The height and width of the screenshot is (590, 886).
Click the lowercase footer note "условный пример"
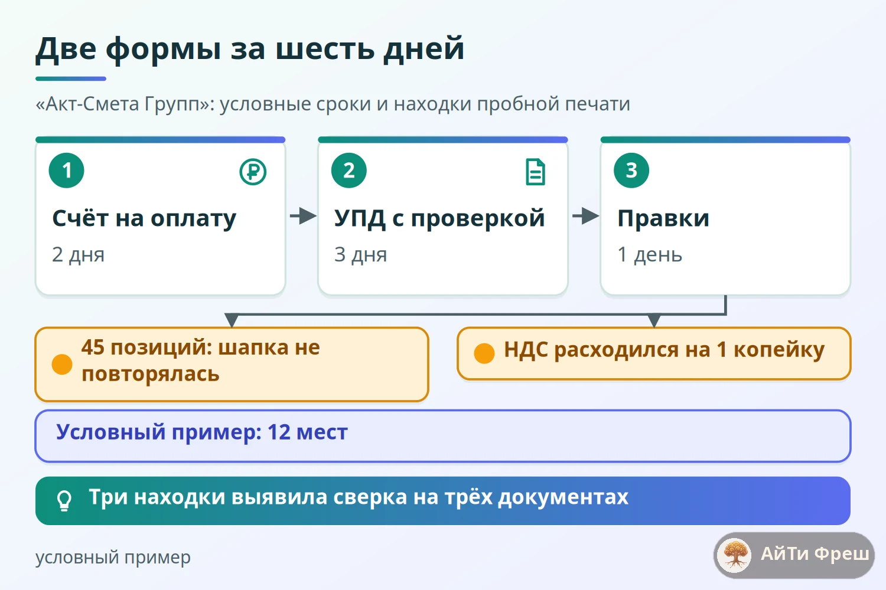(x=113, y=557)
